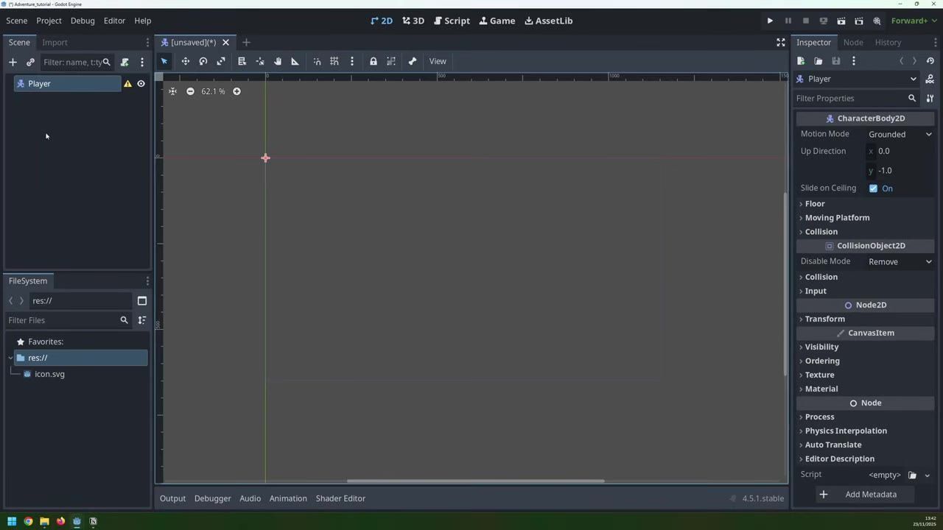Attach a script to Player node
The width and height of the screenshot is (943, 530).
pyautogui.click(x=125, y=62)
